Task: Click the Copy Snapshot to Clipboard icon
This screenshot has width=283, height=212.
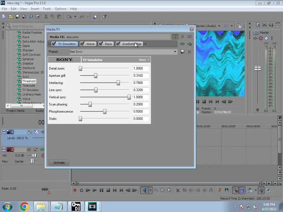Action: [239, 26]
